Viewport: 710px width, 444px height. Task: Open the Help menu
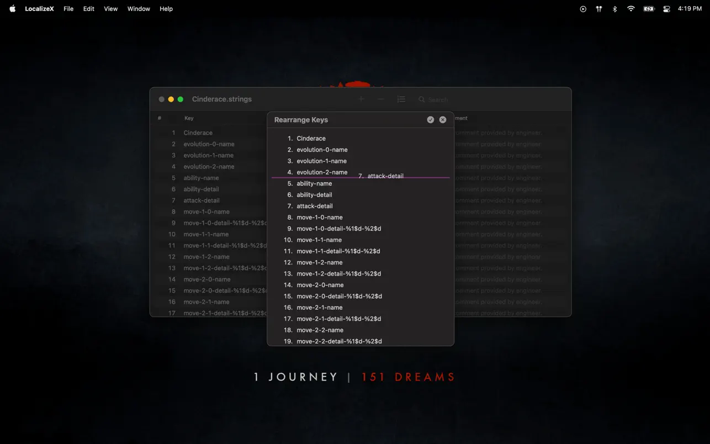coord(166,8)
